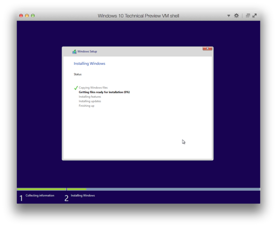The height and width of the screenshot is (227, 277).
Task: Zoom the VM window with green button
Action: [x=33, y=16]
